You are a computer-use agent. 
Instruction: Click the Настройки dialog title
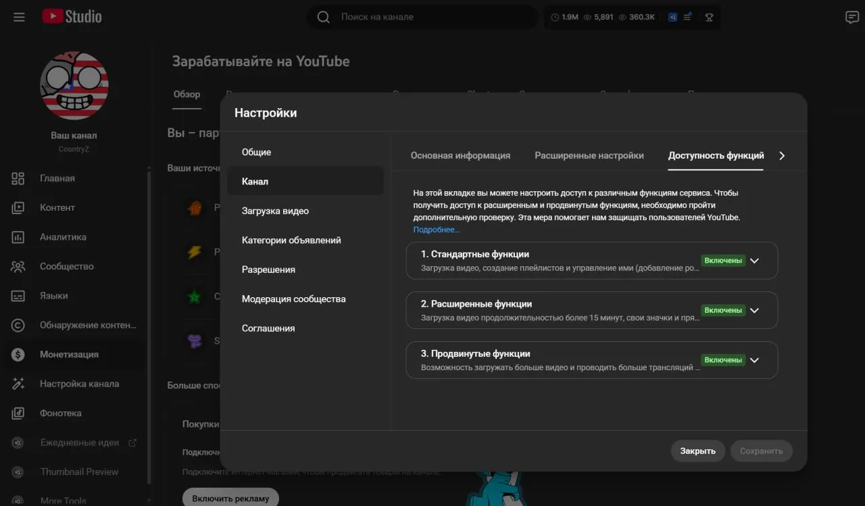tap(266, 113)
